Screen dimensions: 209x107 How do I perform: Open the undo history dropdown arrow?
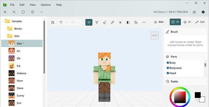[x=67, y=22]
